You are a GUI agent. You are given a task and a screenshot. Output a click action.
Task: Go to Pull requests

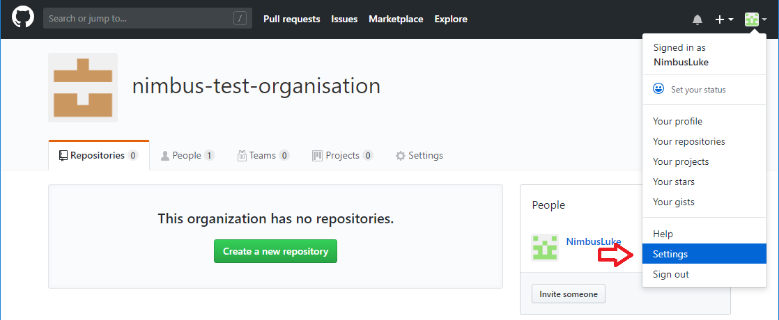pos(292,19)
